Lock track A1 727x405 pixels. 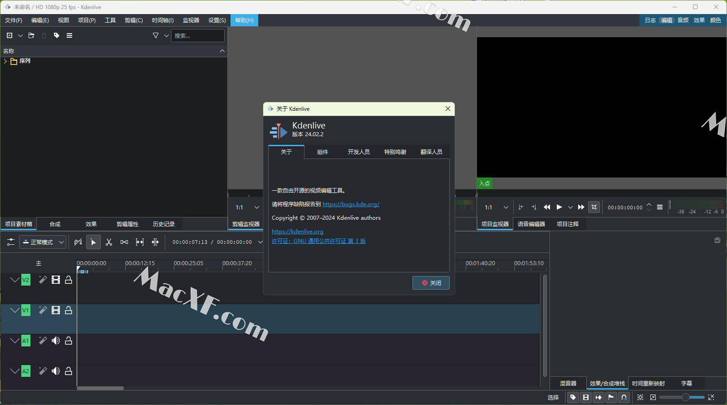[69, 341]
